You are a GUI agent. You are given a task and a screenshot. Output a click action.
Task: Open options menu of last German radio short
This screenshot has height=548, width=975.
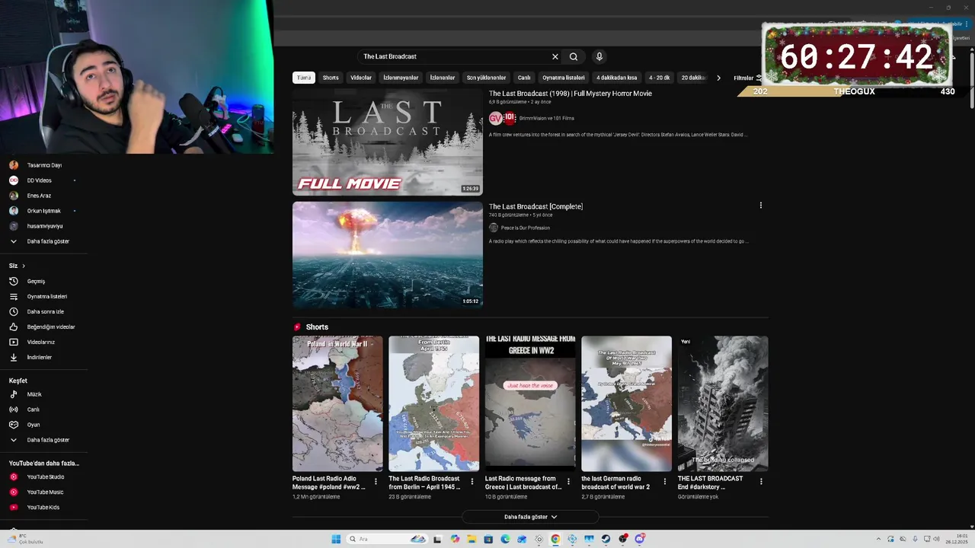664,482
